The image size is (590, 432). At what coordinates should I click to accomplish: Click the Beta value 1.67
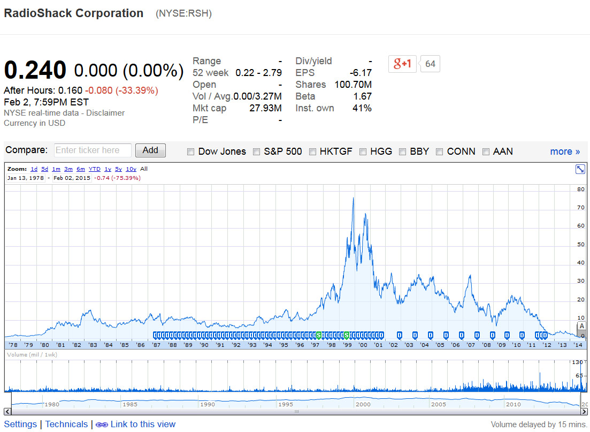362,96
